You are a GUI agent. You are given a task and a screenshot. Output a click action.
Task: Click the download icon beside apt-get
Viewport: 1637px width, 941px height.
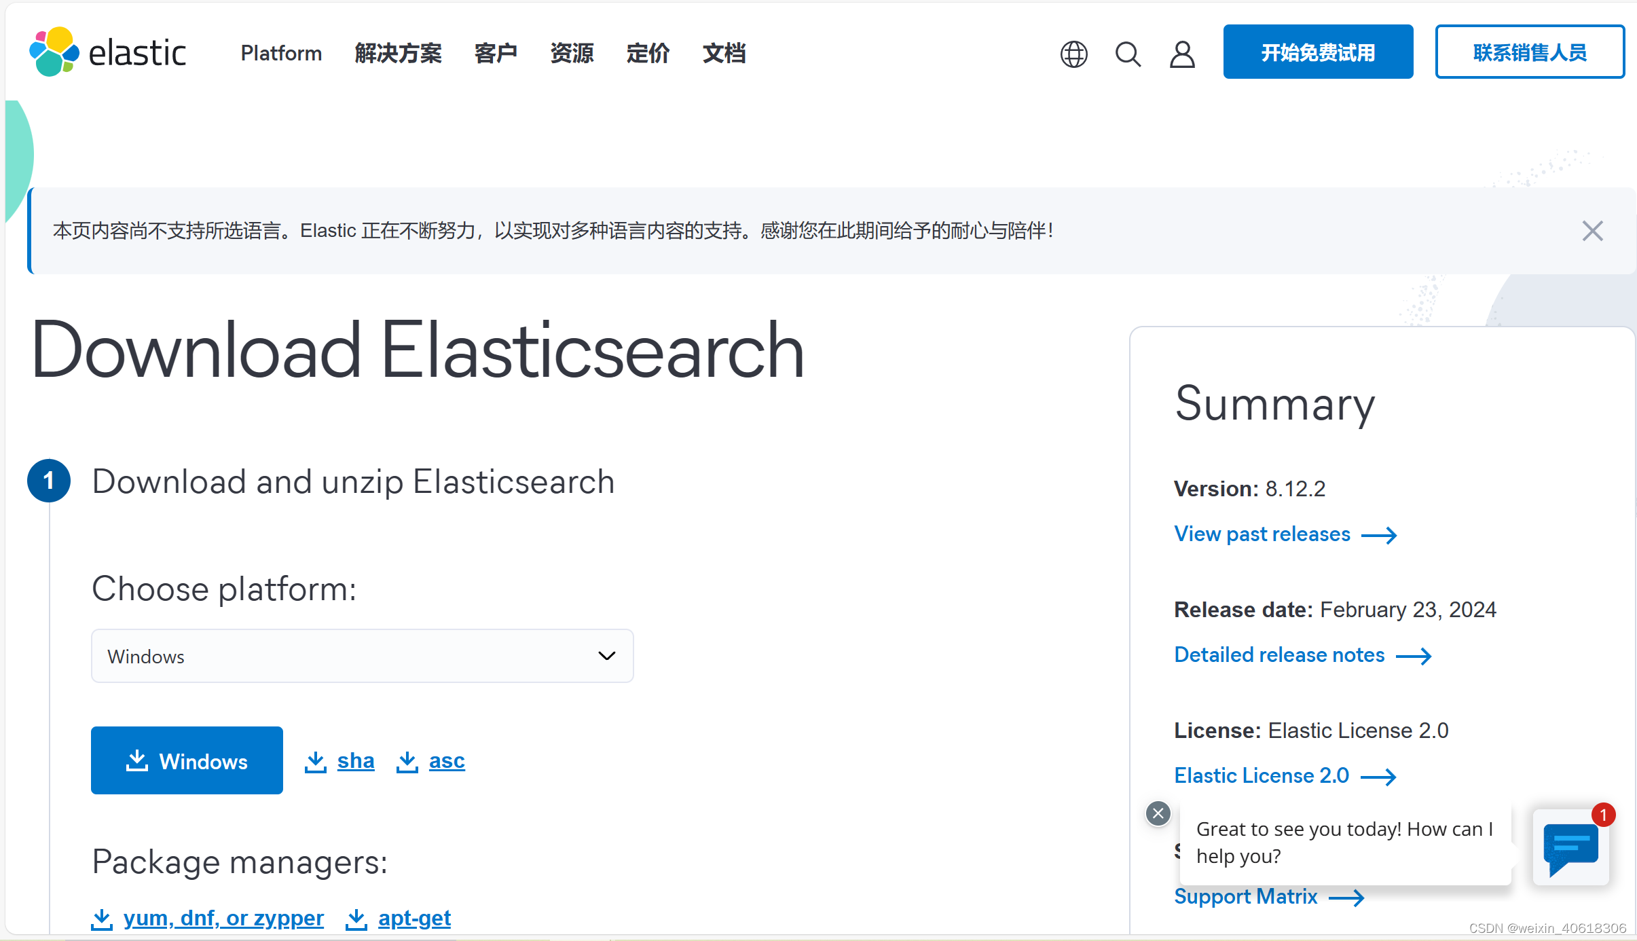pos(356,918)
